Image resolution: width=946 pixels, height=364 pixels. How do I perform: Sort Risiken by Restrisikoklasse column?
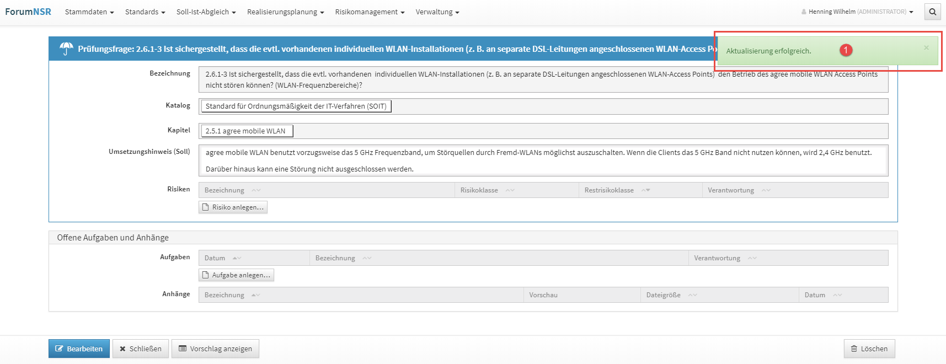pyautogui.click(x=640, y=190)
